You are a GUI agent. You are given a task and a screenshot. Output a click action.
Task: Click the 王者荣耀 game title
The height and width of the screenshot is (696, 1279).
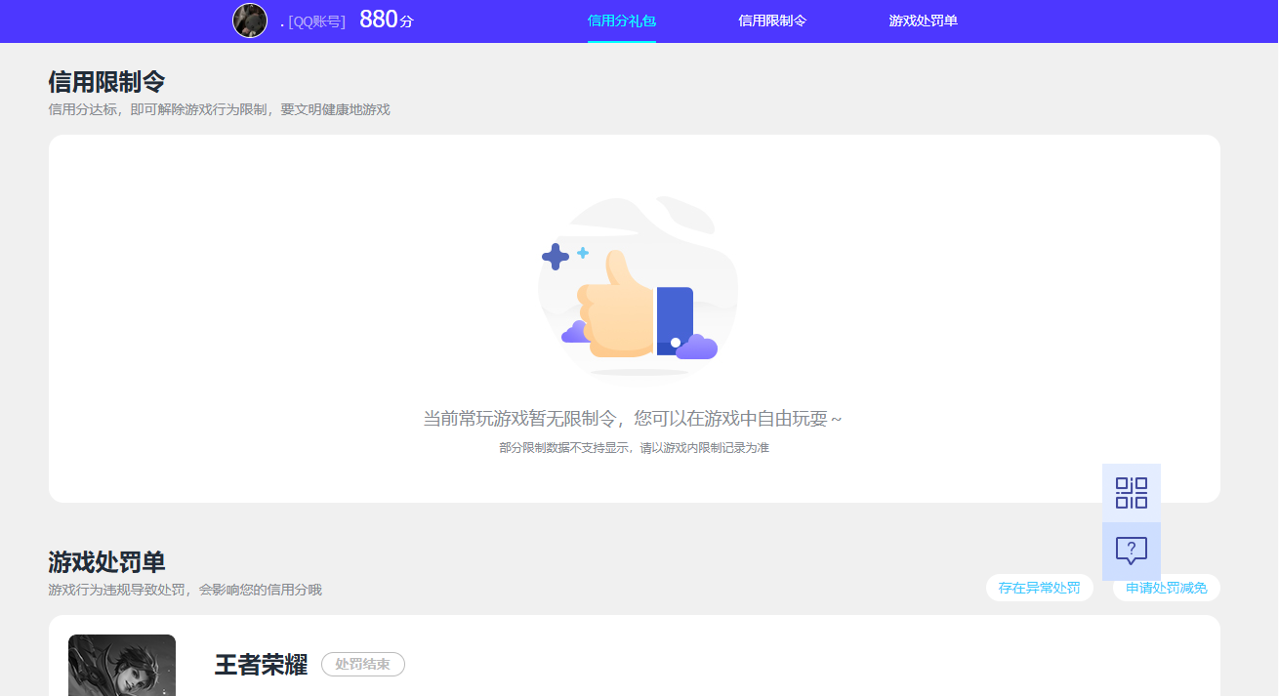pyautogui.click(x=261, y=665)
